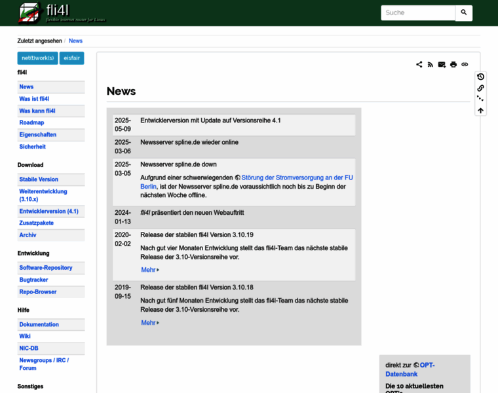This screenshot has height=393, width=498.
Task: Open the net(t)work(s) button
Action: pyautogui.click(x=38, y=58)
